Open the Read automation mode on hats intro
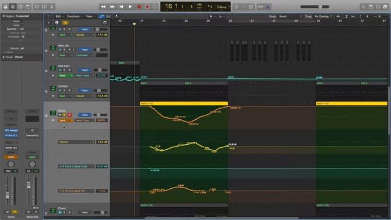The image size is (391, 220). (65, 76)
